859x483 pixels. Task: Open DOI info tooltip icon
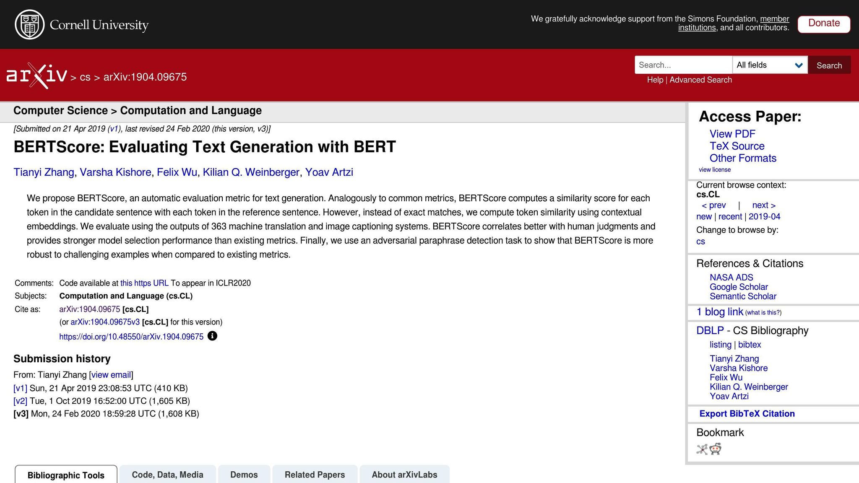(x=213, y=336)
